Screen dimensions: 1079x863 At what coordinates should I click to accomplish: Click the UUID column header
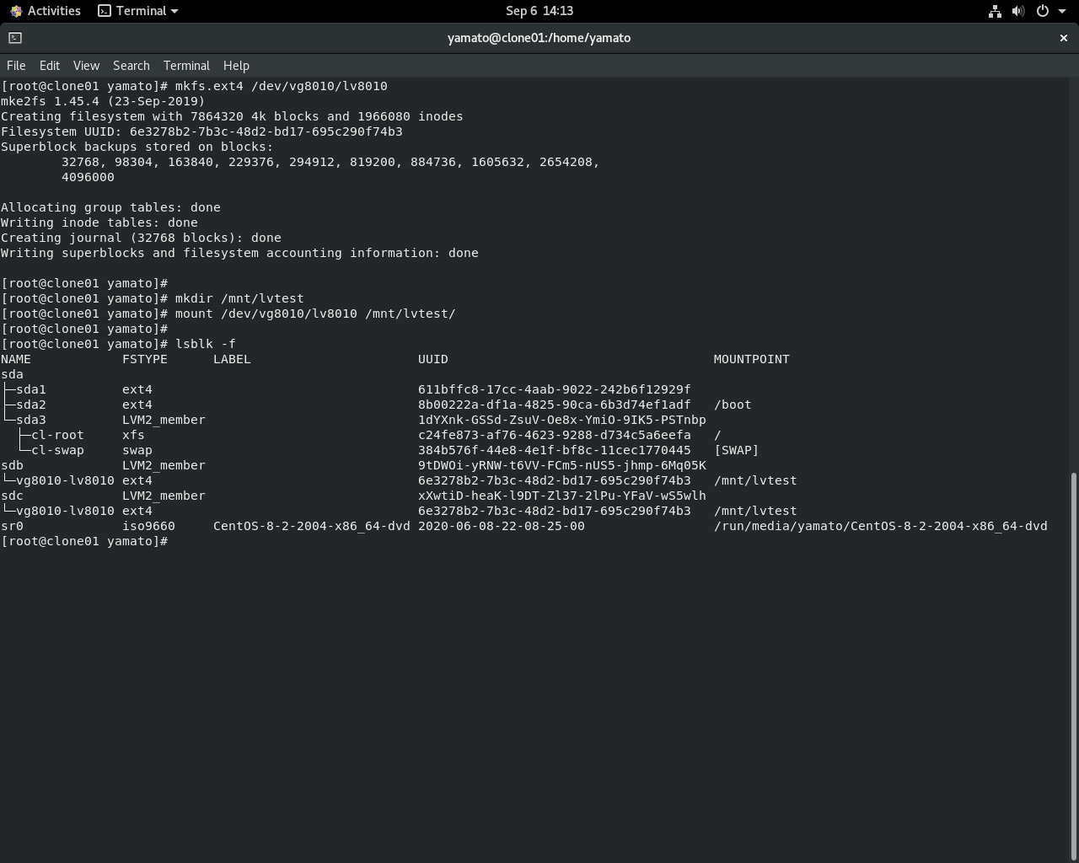pos(433,359)
